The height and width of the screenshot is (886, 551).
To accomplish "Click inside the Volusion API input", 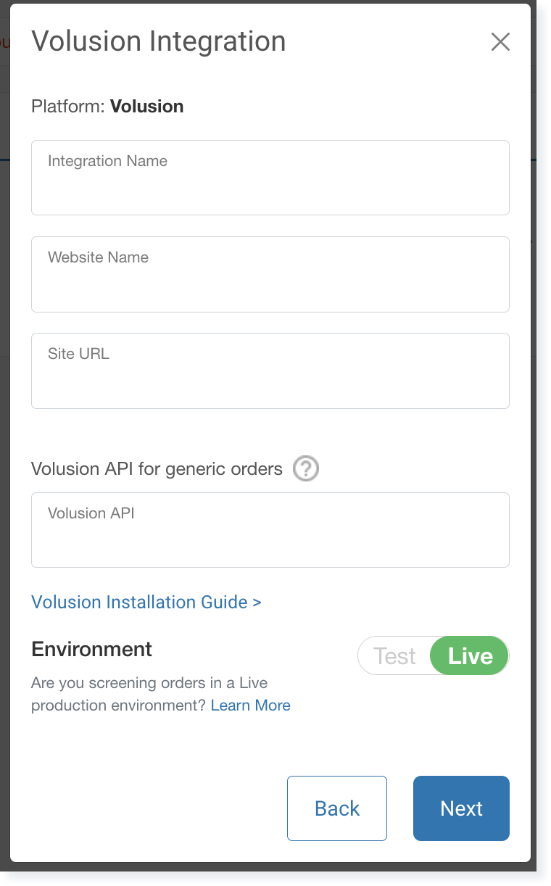I will pyautogui.click(x=270, y=529).
